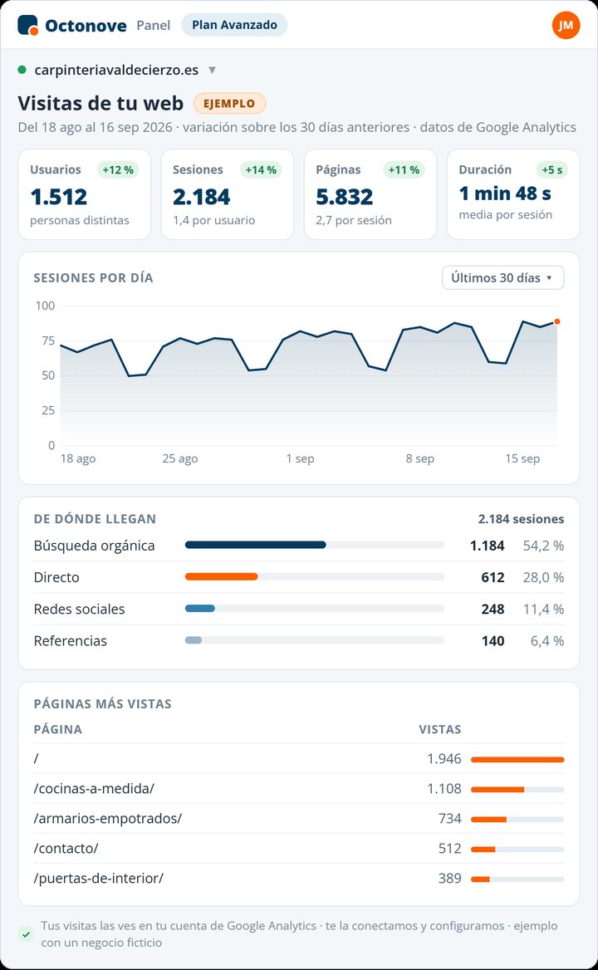Click the 6,4 % percentage

coord(547,641)
